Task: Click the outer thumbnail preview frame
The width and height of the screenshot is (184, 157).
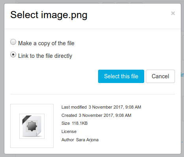Action: pos(32,126)
